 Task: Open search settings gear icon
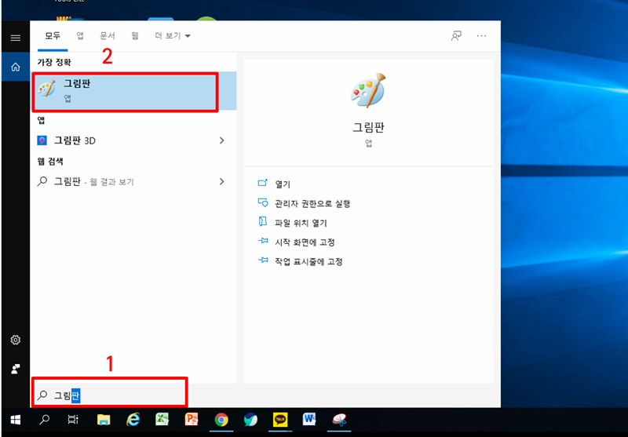pyautogui.click(x=16, y=340)
